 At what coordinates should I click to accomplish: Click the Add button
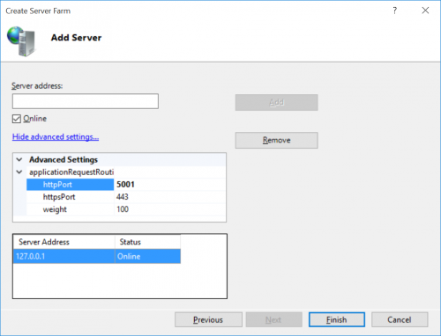pos(276,102)
